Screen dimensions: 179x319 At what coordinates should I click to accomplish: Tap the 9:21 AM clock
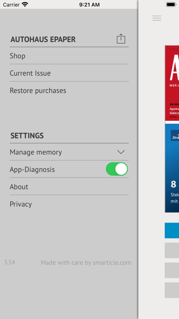pyautogui.click(x=89, y=5)
